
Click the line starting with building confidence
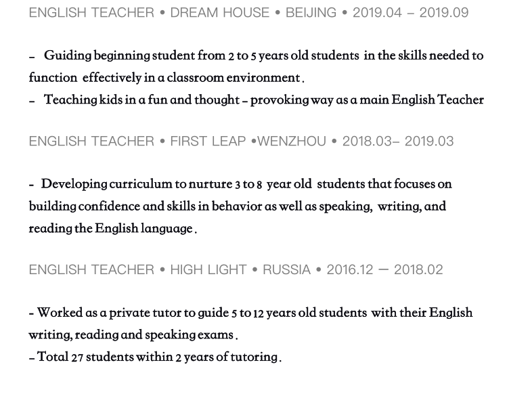click(237, 206)
